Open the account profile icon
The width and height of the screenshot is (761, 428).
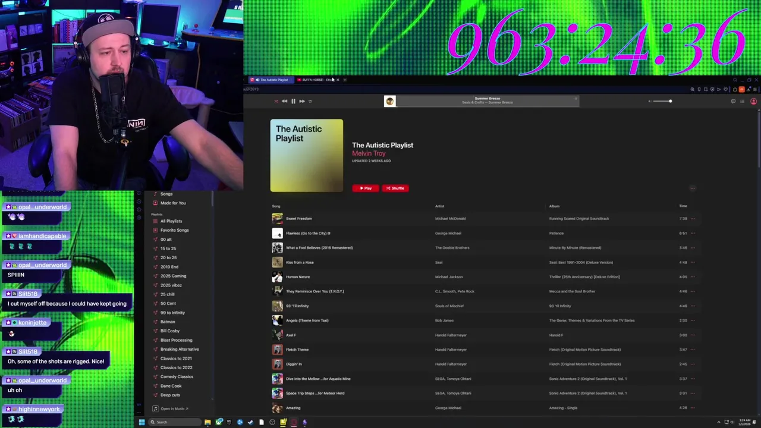(x=753, y=101)
